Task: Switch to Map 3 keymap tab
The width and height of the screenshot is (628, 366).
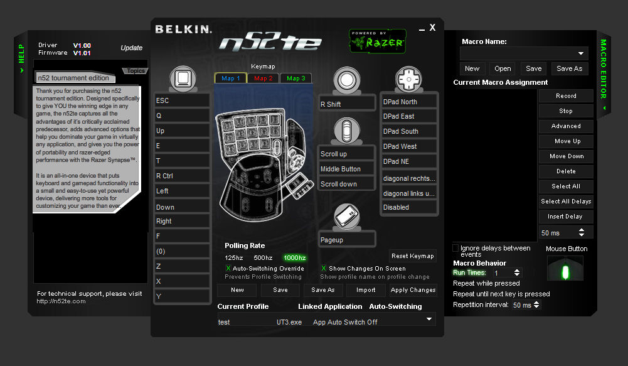Action: [295, 78]
